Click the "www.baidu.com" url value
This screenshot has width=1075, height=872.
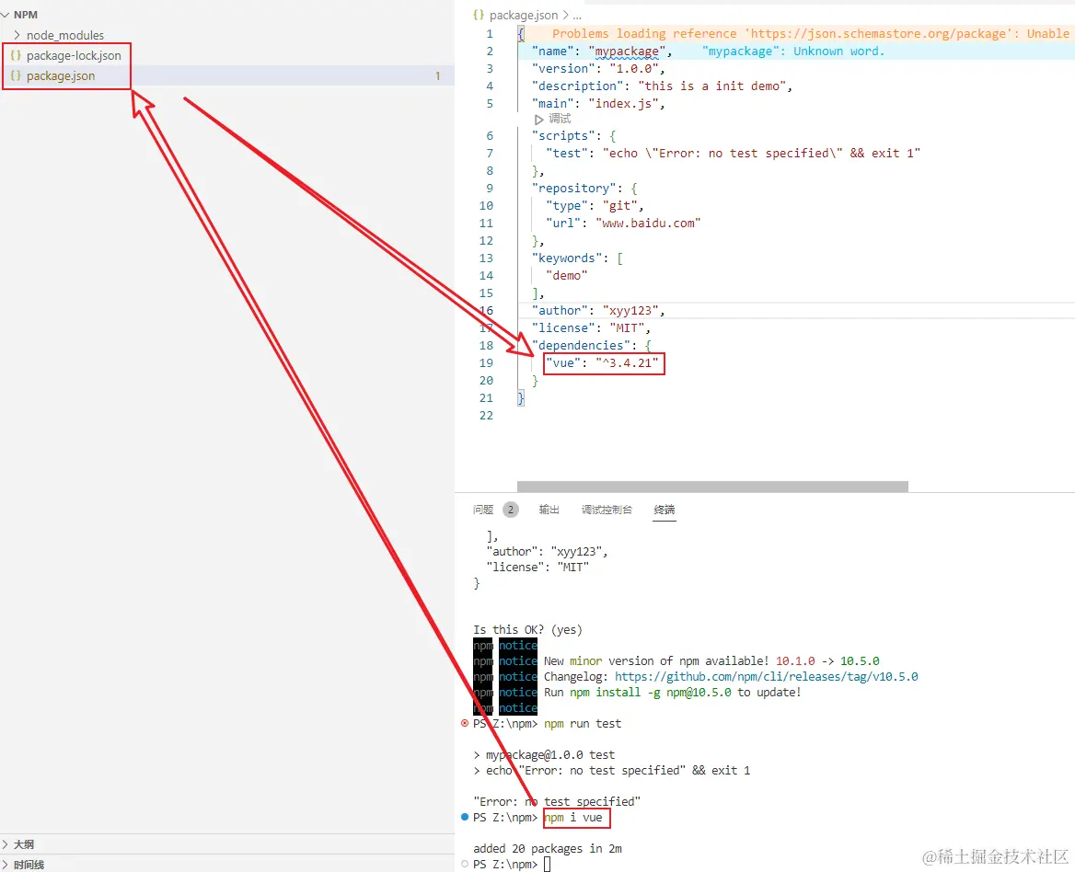648,224
